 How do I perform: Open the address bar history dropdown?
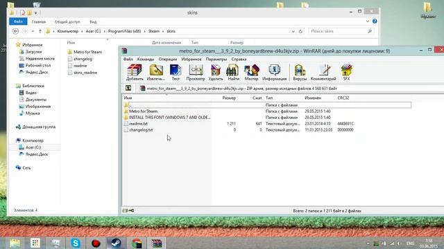tap(293, 32)
